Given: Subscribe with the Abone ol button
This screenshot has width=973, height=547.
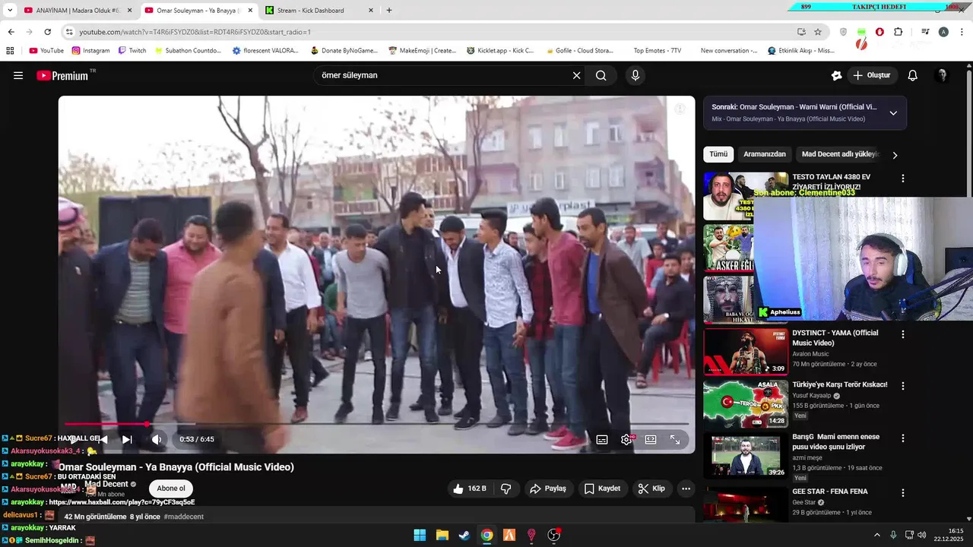Looking at the screenshot, I should coord(171,489).
